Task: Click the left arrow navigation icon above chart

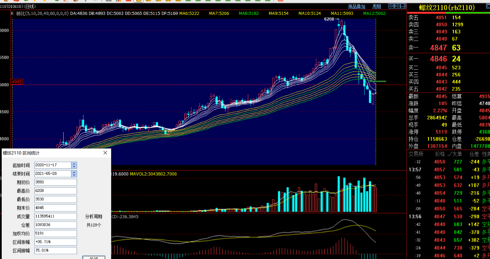Action: (x=391, y=6)
